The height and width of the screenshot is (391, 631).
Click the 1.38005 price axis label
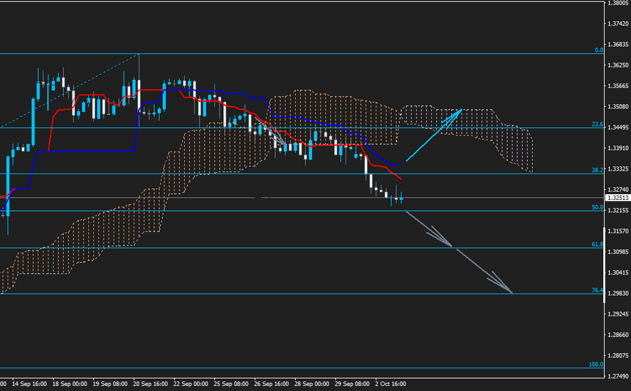[618, 3]
